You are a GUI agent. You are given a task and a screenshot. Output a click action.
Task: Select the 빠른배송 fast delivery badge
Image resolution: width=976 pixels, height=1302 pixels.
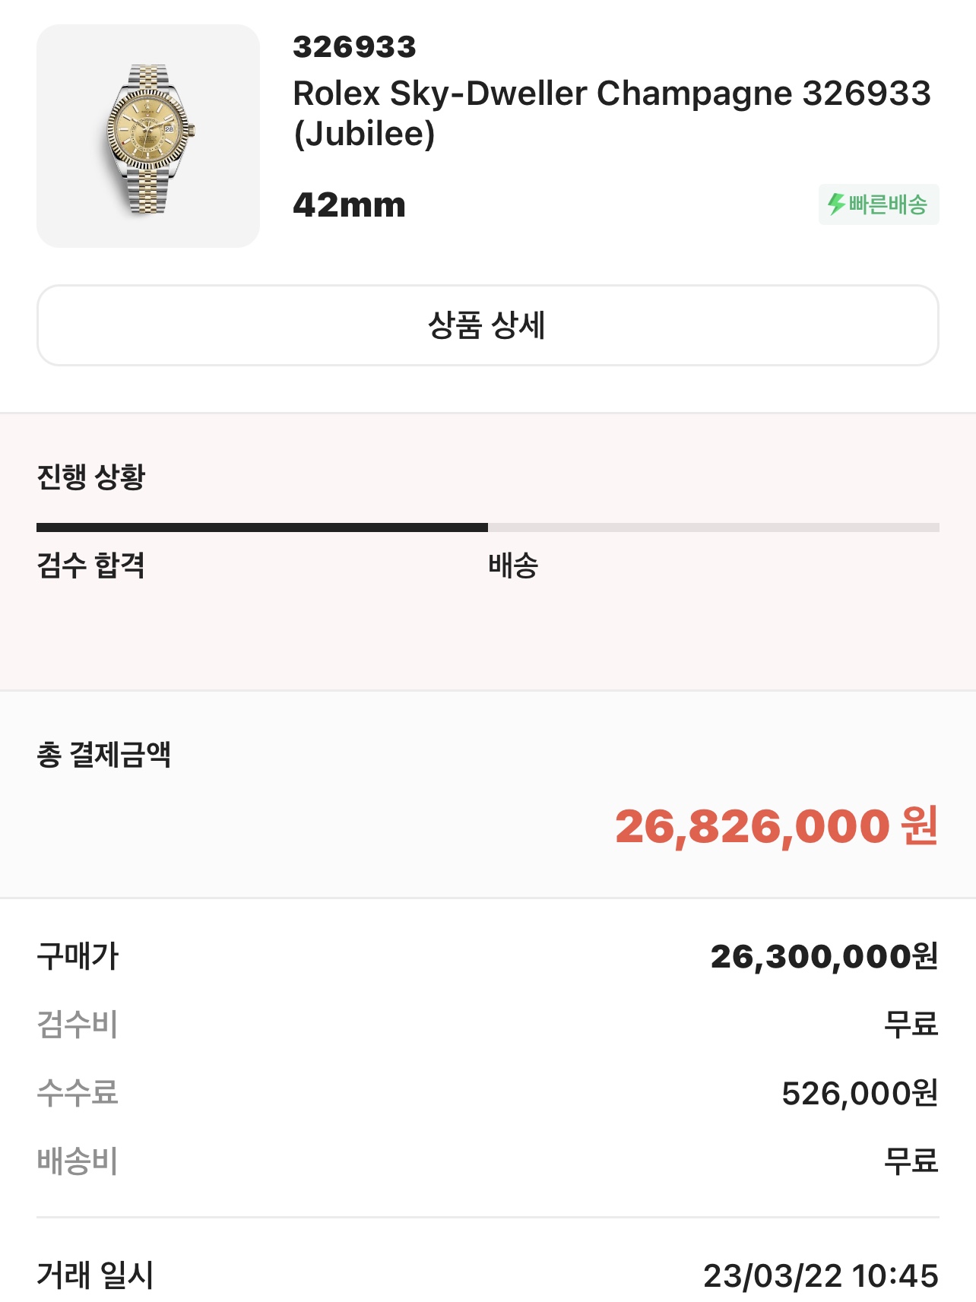(x=879, y=204)
